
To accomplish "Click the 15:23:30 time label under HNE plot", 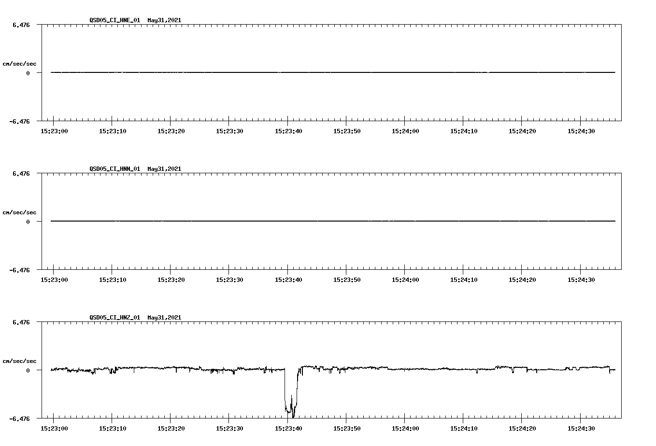I will pos(229,131).
